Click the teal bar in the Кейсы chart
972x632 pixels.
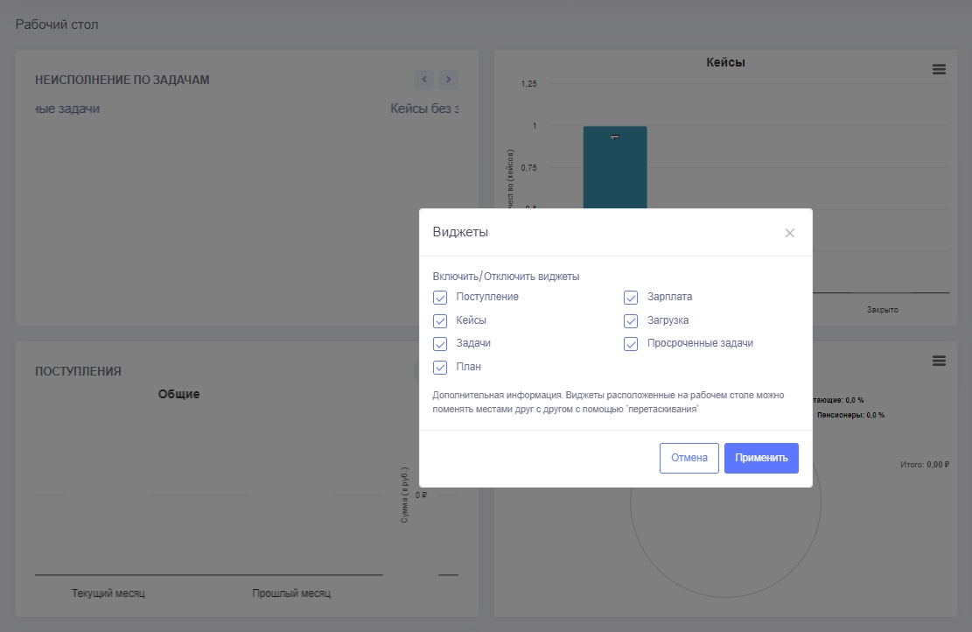pyautogui.click(x=615, y=166)
